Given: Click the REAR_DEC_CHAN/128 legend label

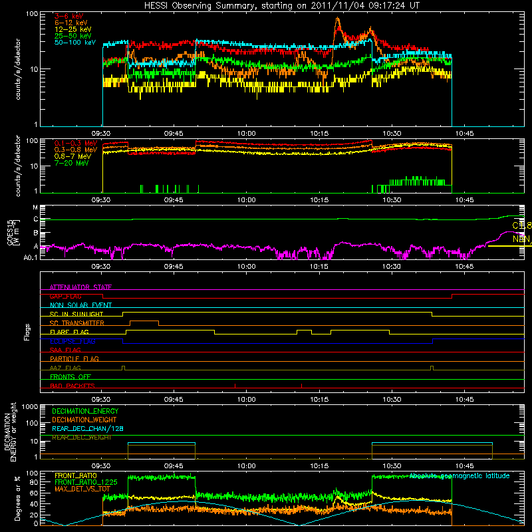Looking at the screenshot, I should 88,428.
